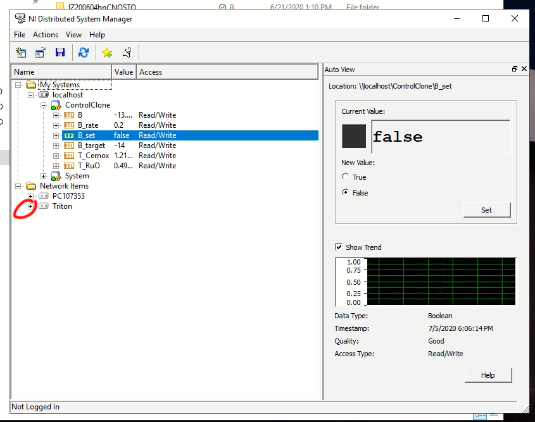Select the B_target variable label
Viewport: 535px width, 422px height.
click(x=91, y=146)
